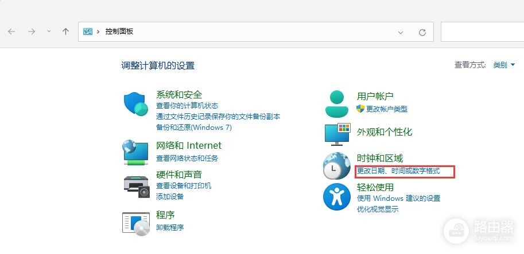Go up one level with Up arrow
524x254 pixels.
point(65,31)
